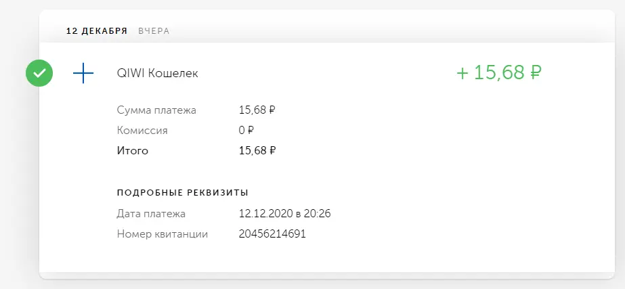Click the green success checkmark icon
This screenshot has height=289, width=625.
point(39,73)
